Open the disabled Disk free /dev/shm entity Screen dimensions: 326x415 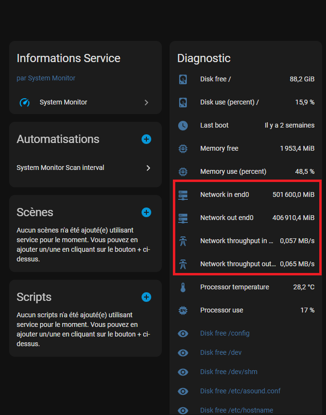coord(229,372)
